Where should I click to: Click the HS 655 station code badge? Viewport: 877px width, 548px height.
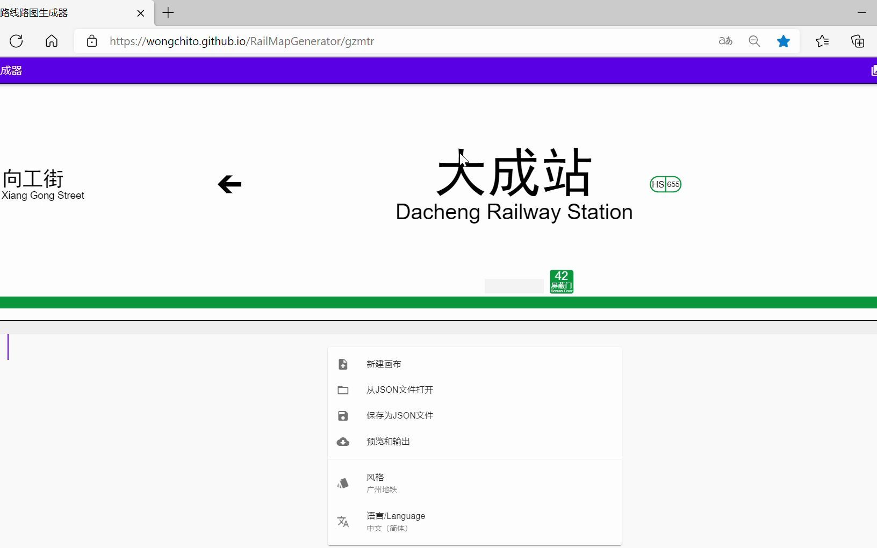coord(665,184)
